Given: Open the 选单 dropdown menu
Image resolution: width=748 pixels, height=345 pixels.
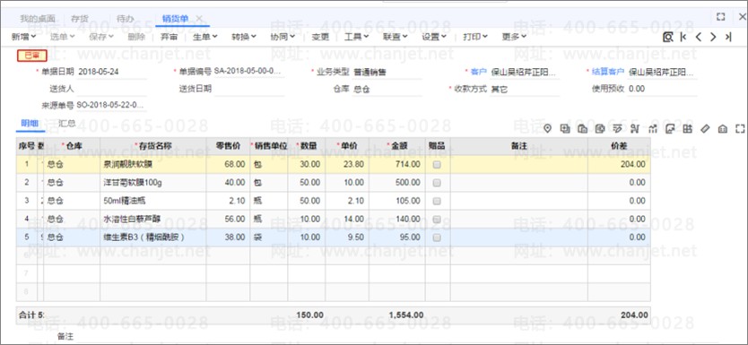Looking at the screenshot, I should coord(63,37).
